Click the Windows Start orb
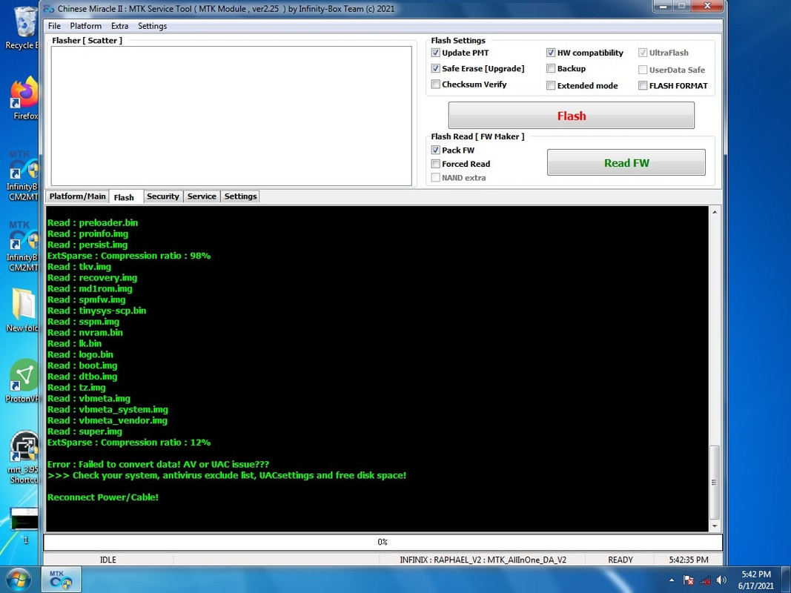 coord(18,580)
